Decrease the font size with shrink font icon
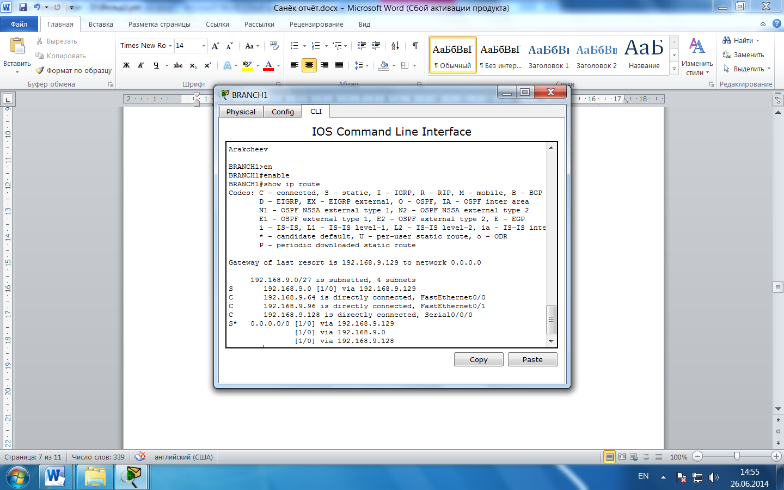784x490 pixels. (x=229, y=46)
